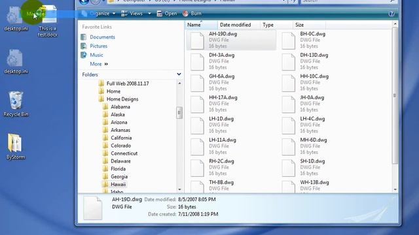Viewport: 419px width, 235px height.
Task: Select the LH-4C.dwg file icon
Action: (288, 125)
